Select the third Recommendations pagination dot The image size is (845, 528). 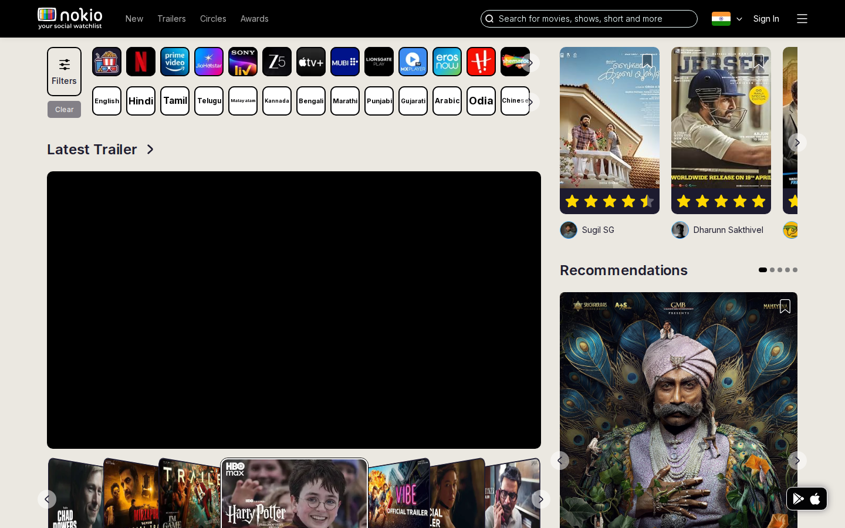click(780, 270)
